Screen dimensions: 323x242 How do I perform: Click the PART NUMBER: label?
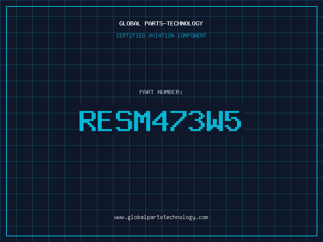[x=161, y=92]
